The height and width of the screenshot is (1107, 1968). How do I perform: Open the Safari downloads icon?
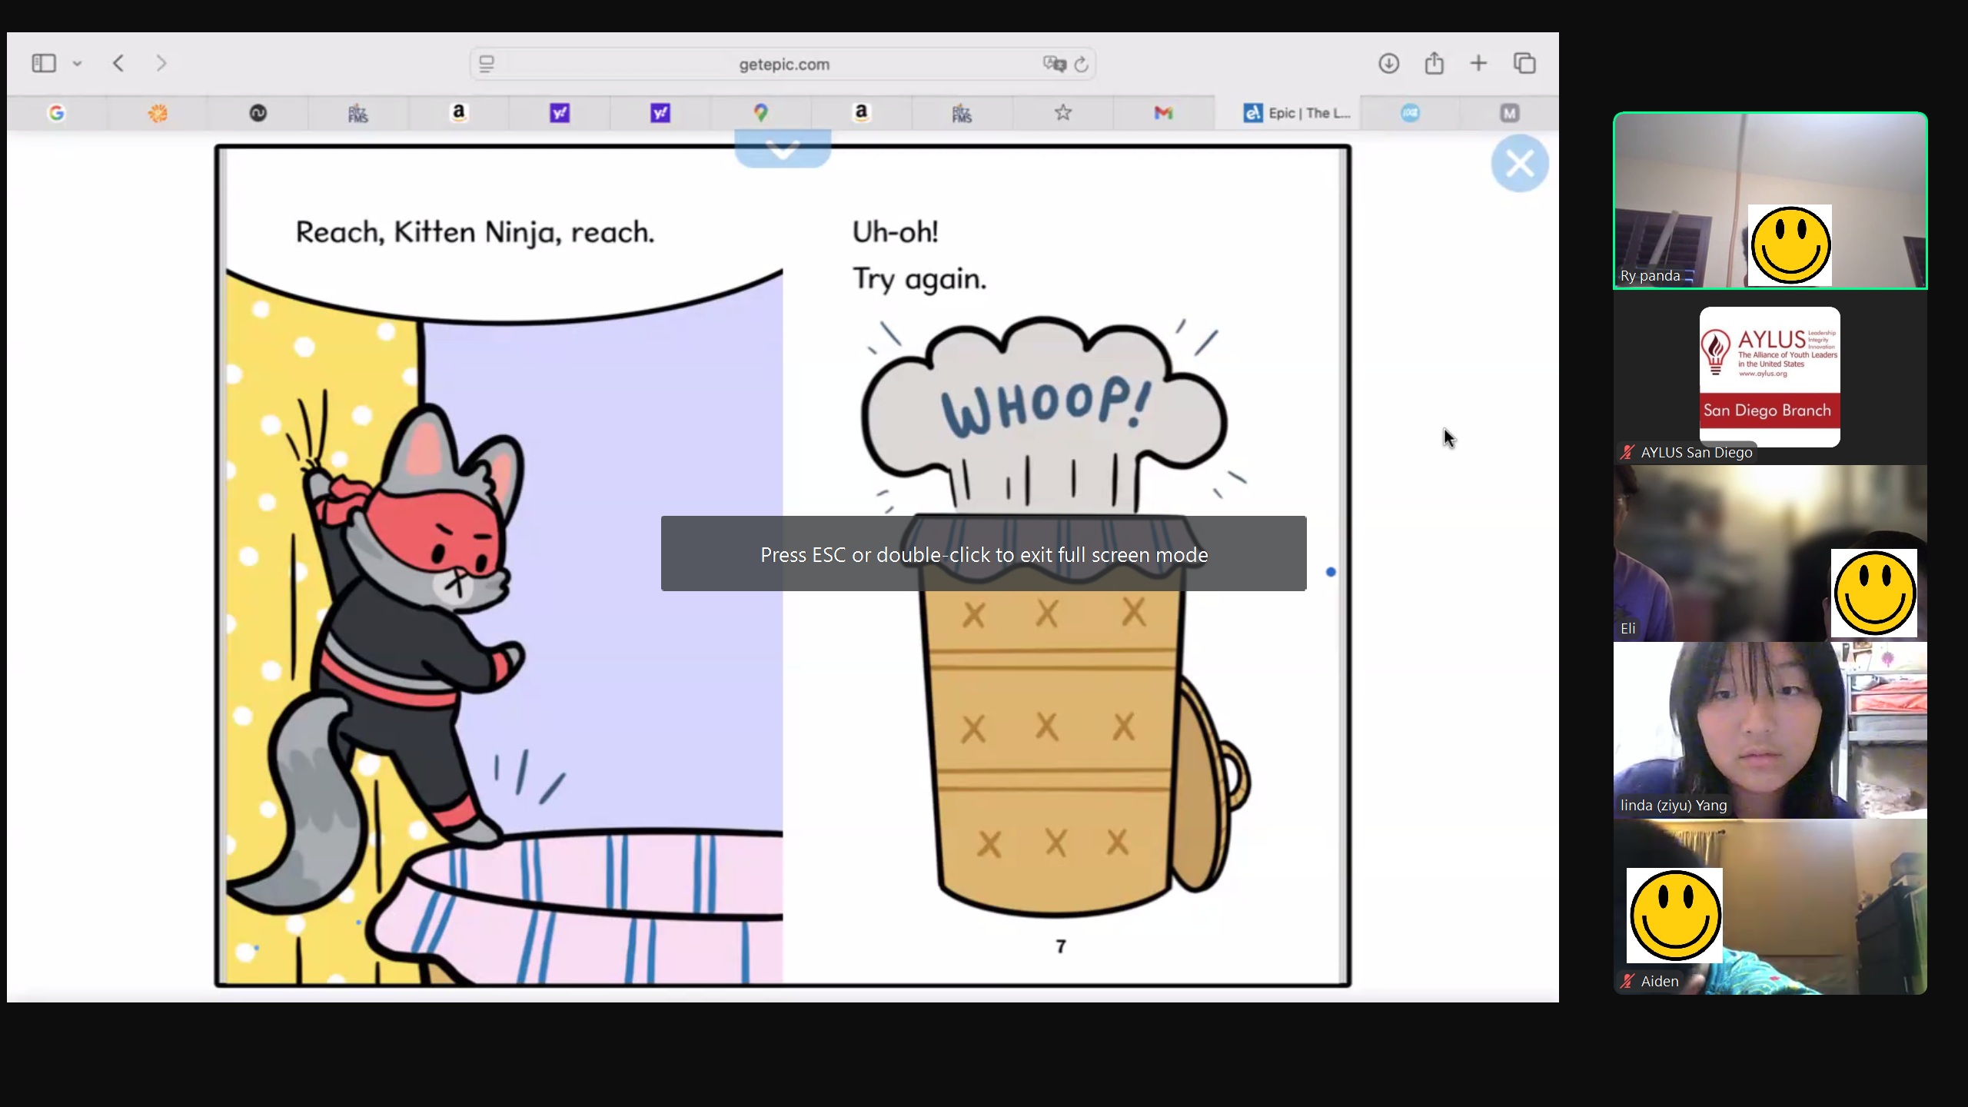1388,63
